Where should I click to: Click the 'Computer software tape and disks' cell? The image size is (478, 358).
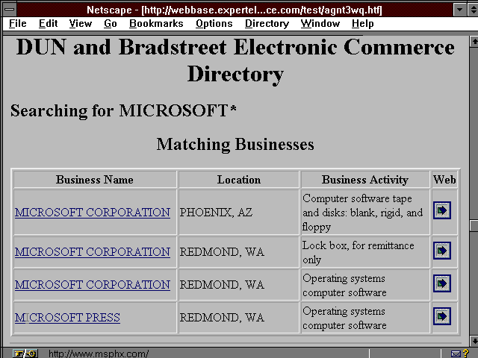point(365,213)
